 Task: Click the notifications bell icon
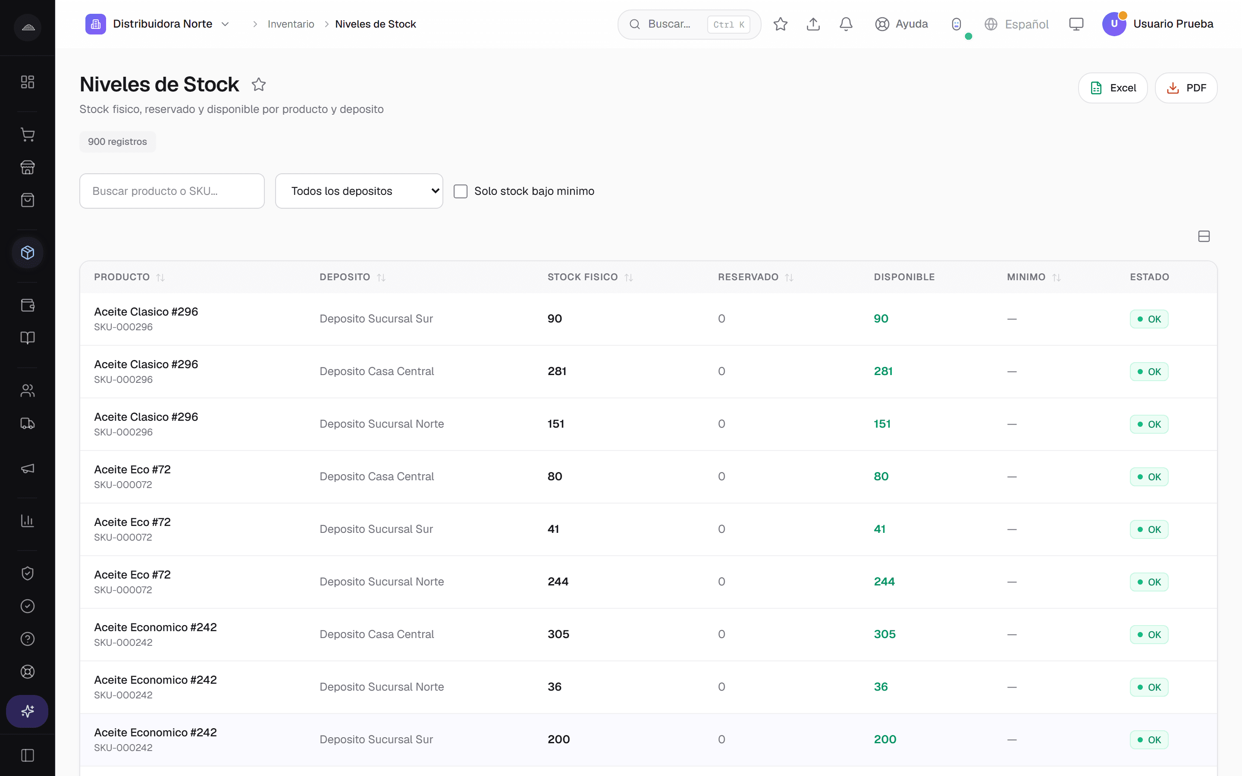[x=846, y=24]
